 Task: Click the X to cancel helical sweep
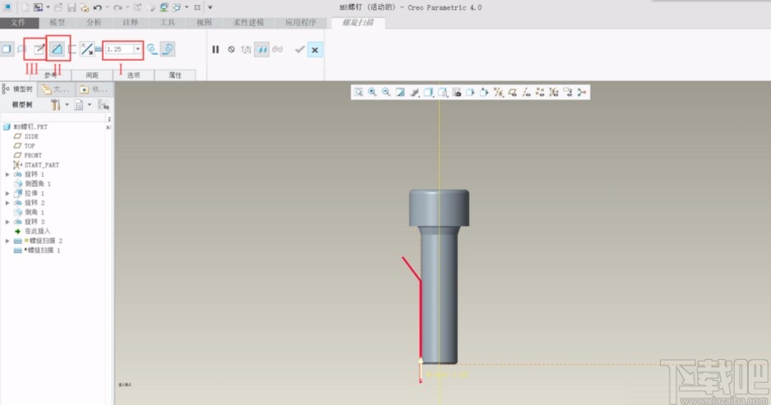coord(315,49)
